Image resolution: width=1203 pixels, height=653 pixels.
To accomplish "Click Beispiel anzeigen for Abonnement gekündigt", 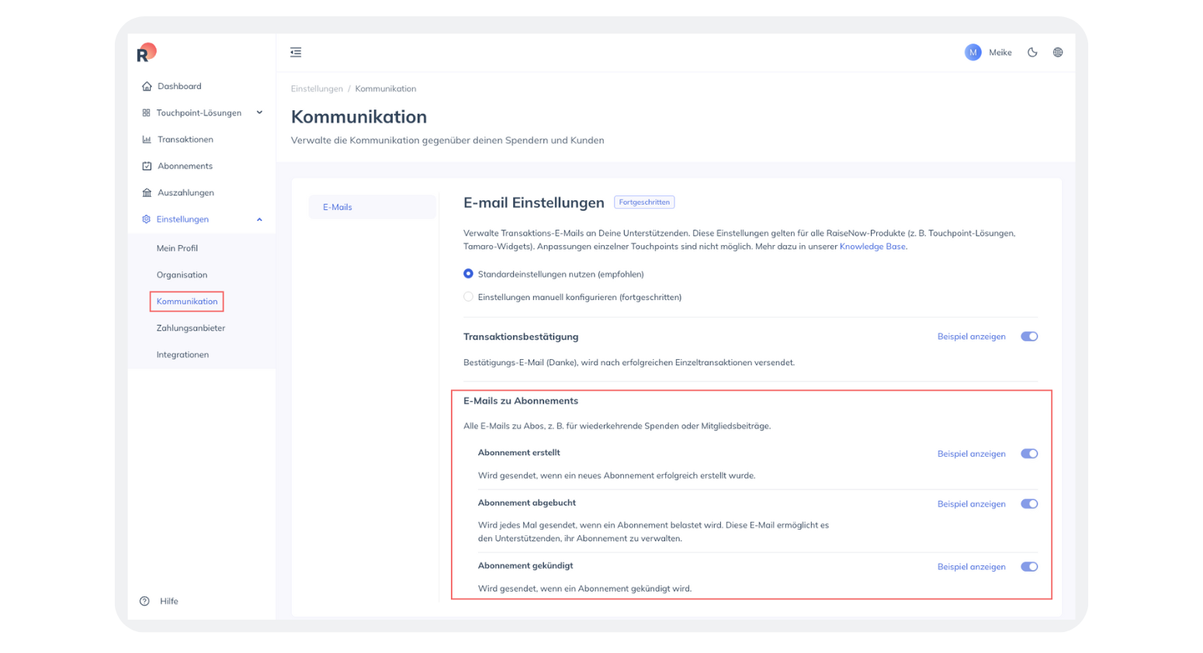I will (x=971, y=567).
